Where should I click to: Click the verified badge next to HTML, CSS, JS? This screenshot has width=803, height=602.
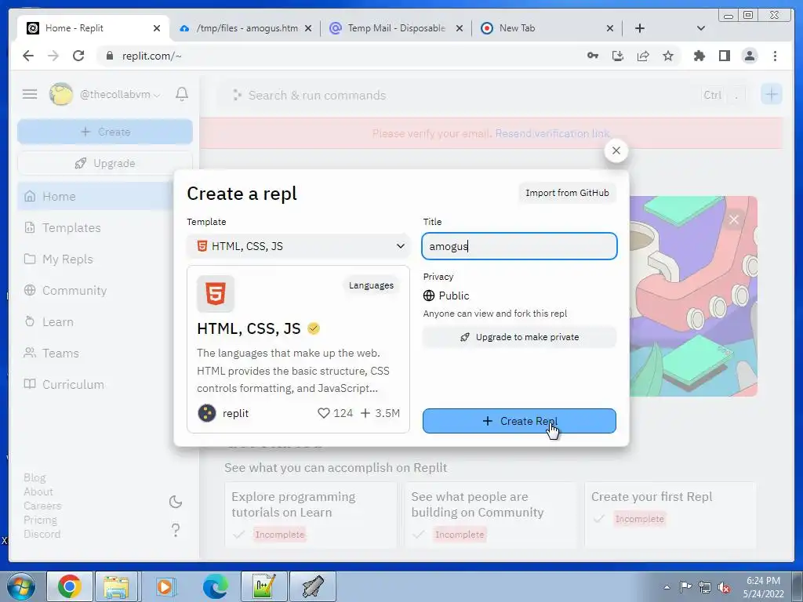[314, 328]
